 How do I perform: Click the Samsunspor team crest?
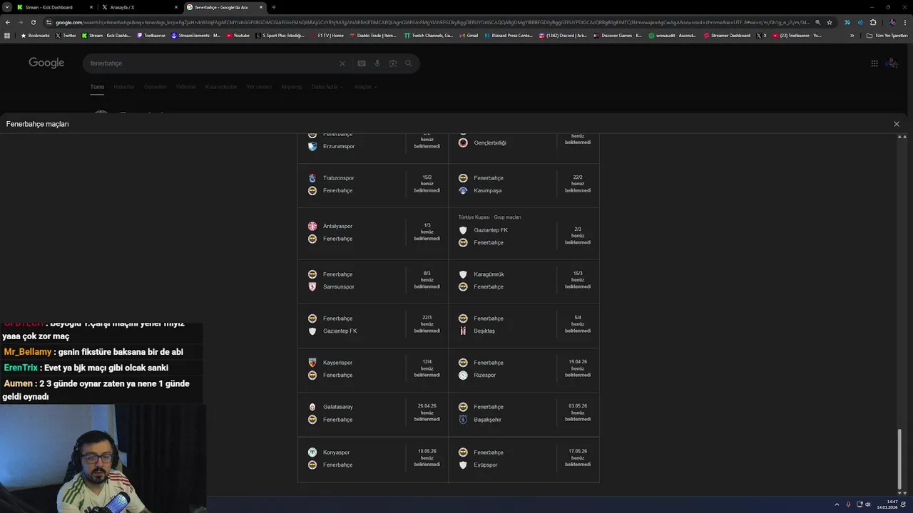pos(312,286)
